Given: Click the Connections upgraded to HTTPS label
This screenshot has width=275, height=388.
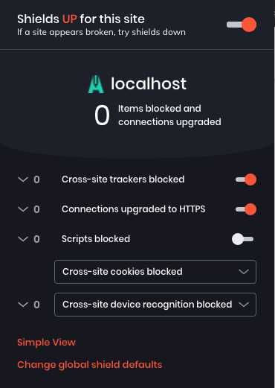Looking at the screenshot, I should (134, 209).
